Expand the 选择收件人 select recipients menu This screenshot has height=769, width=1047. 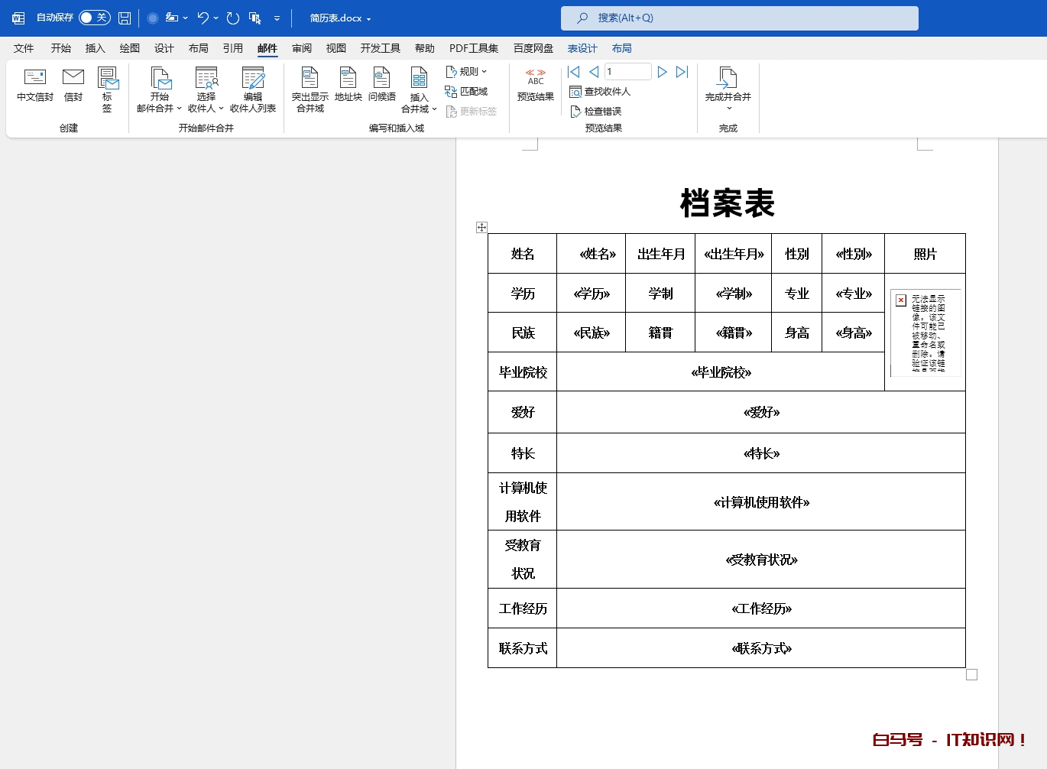(206, 89)
